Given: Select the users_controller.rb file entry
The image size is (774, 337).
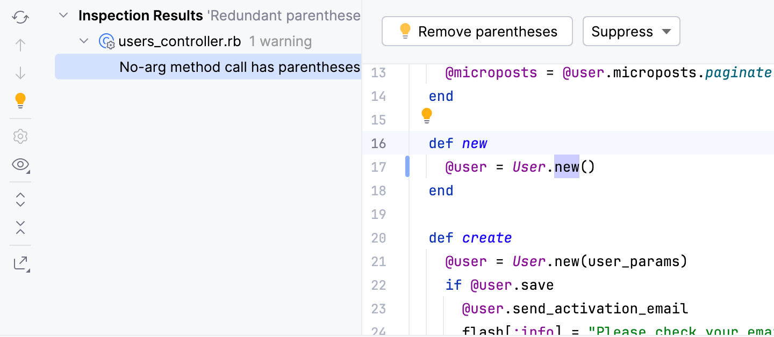Looking at the screenshot, I should pos(180,41).
